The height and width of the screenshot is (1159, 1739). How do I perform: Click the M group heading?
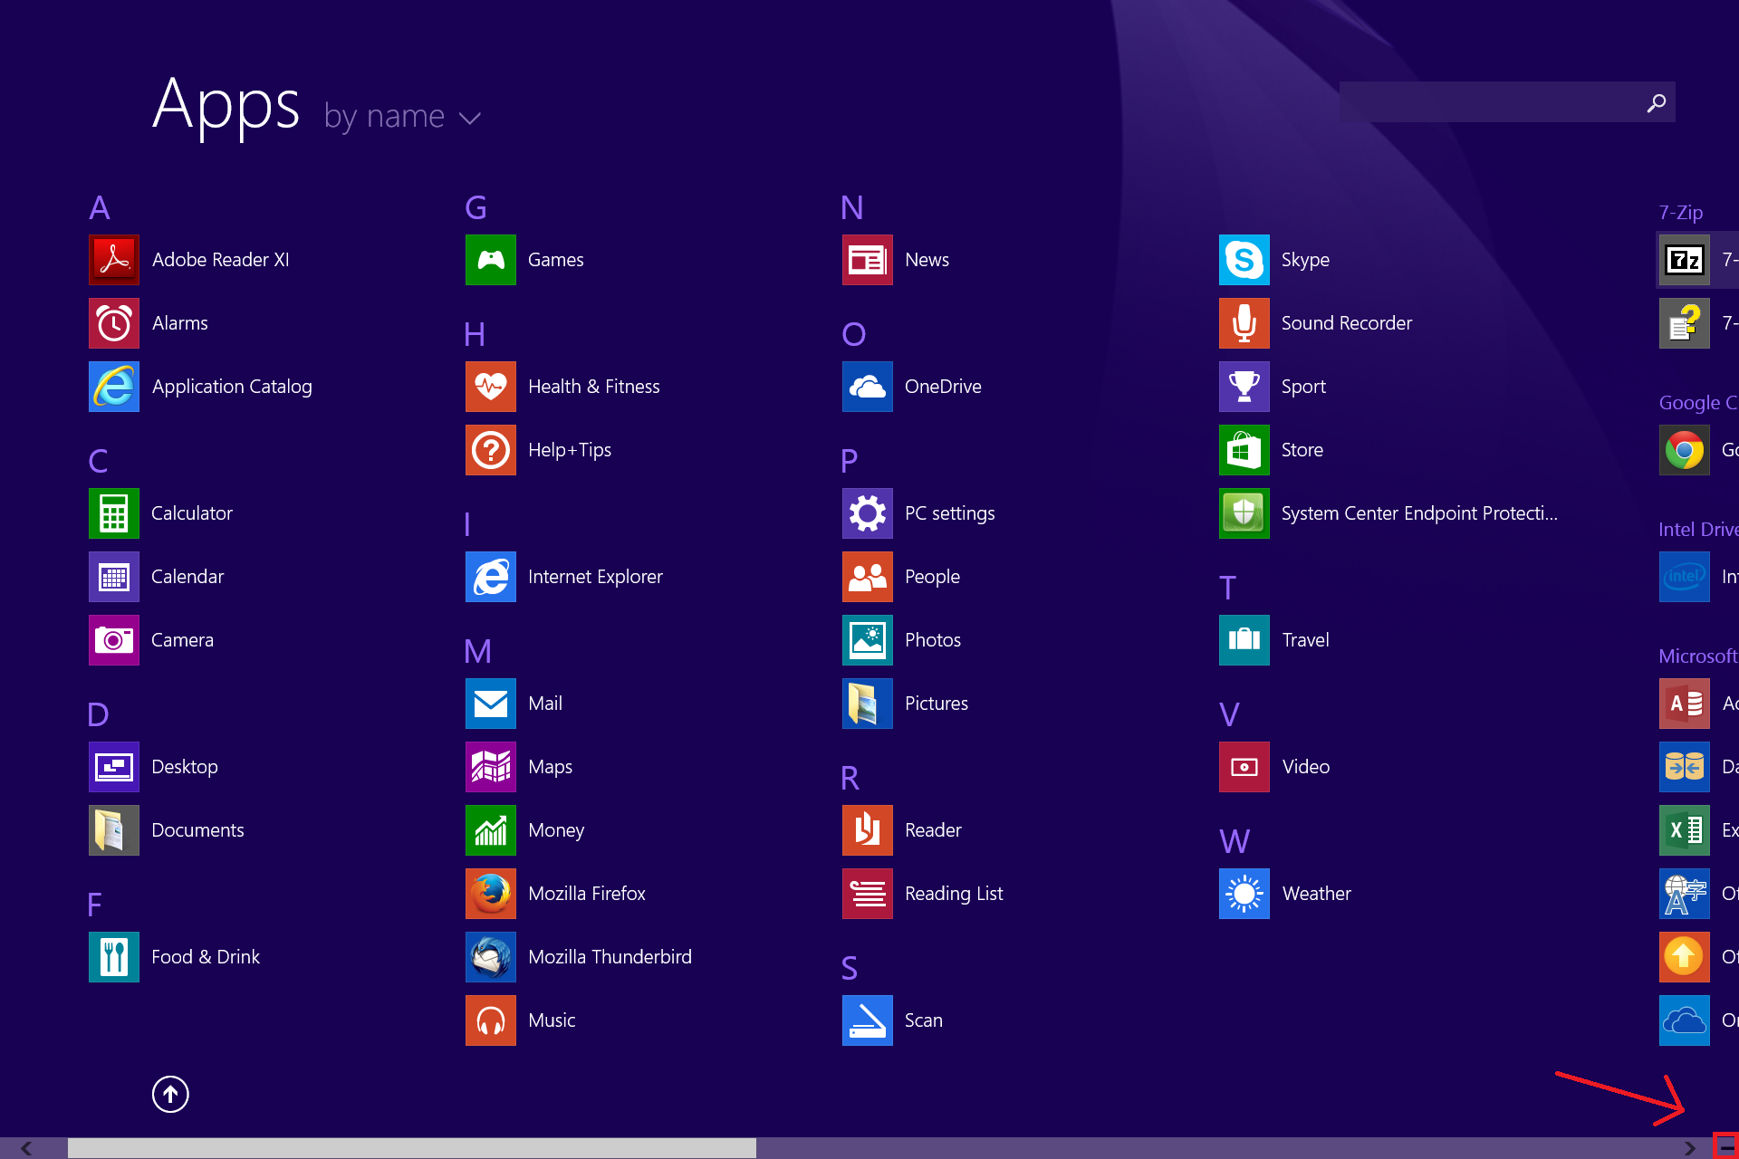tap(478, 652)
